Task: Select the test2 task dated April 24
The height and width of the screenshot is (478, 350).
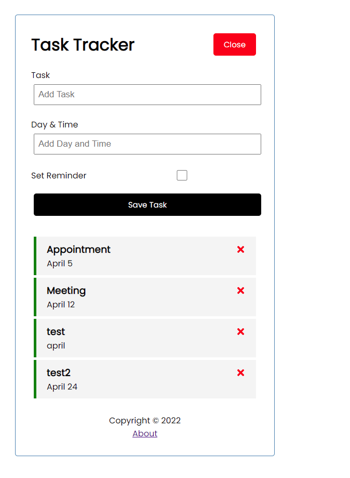Action: [x=130, y=379]
